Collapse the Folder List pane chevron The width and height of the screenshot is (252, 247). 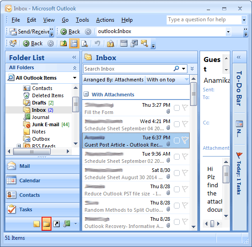point(74,57)
